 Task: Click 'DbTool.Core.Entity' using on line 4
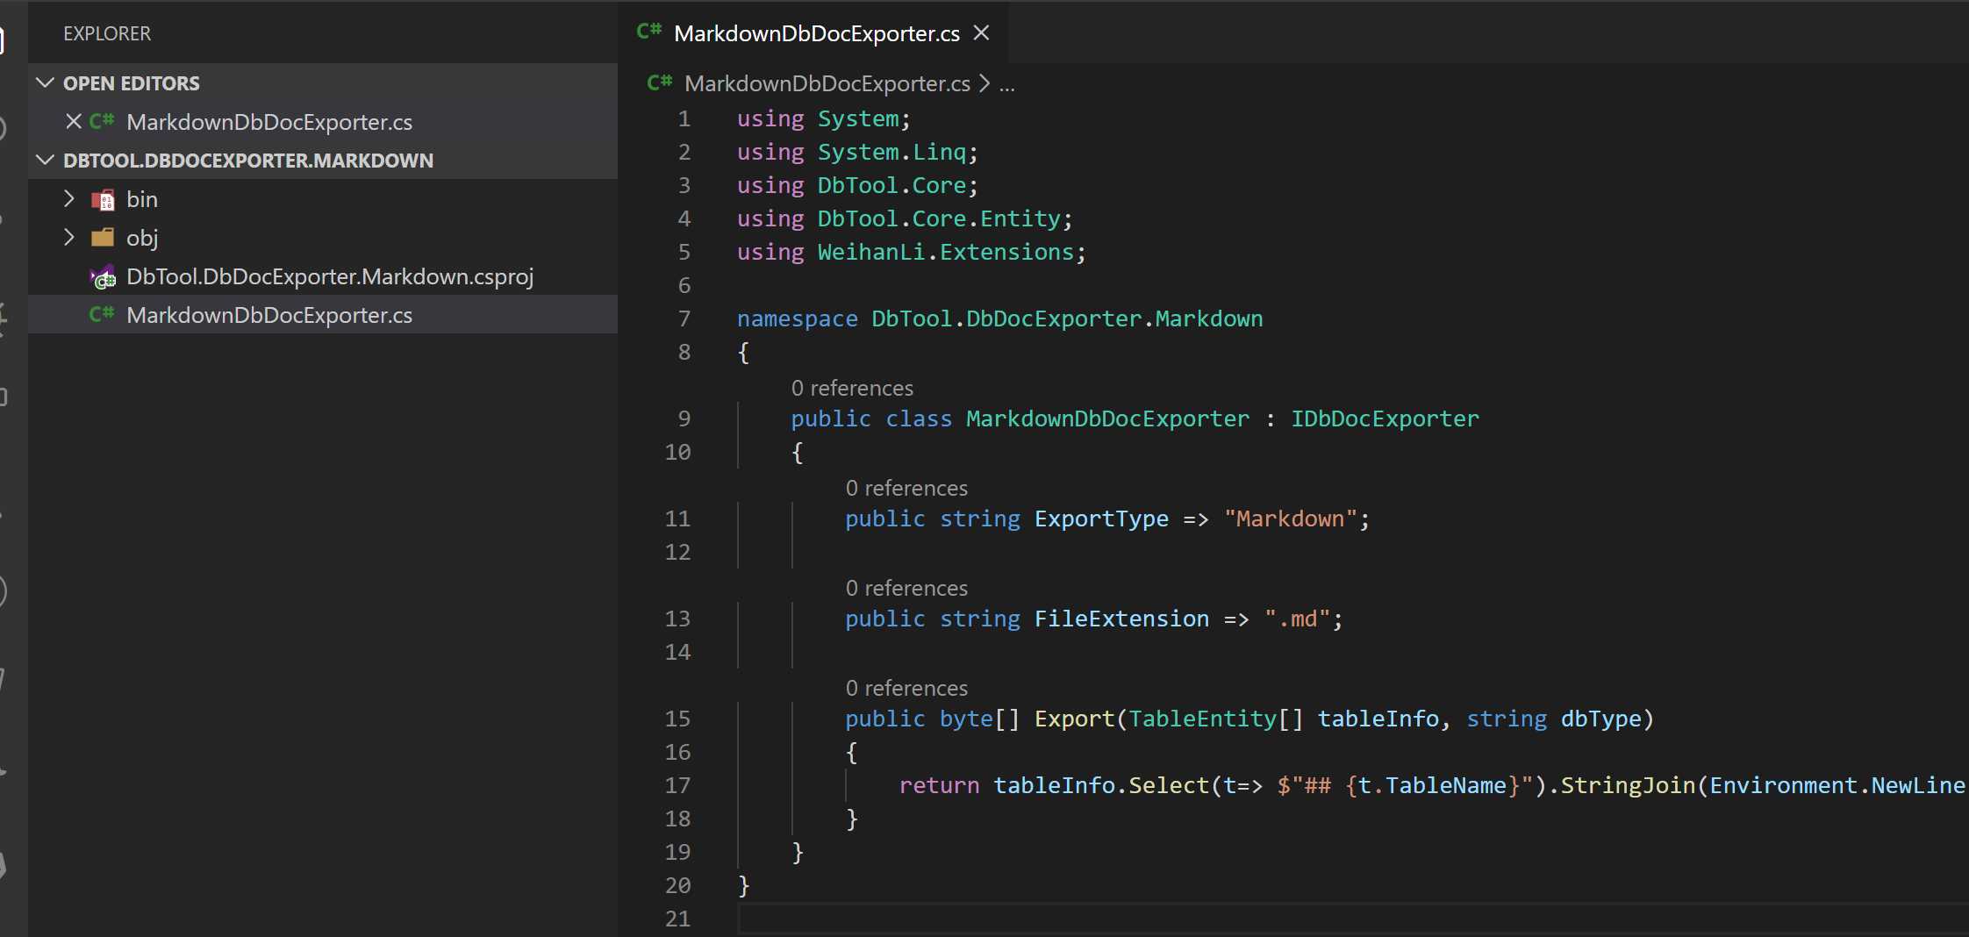point(939,218)
